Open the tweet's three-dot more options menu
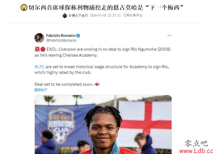 pos(169,36)
